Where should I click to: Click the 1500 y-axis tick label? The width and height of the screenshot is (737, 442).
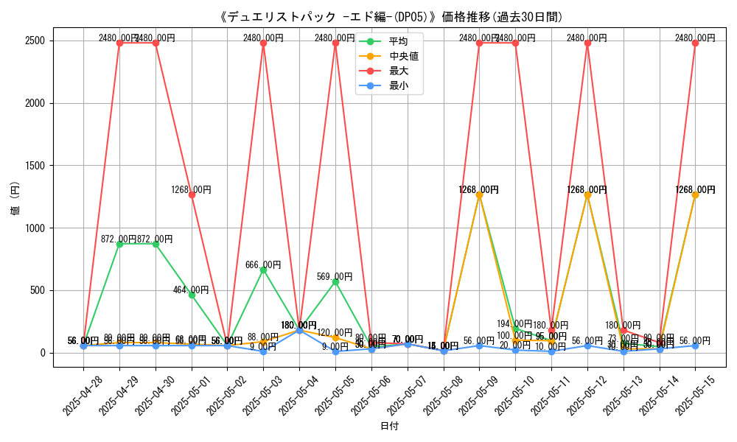[x=35, y=166]
